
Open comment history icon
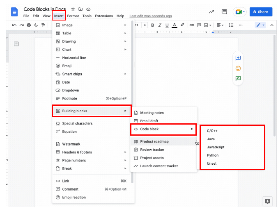[x=224, y=12]
